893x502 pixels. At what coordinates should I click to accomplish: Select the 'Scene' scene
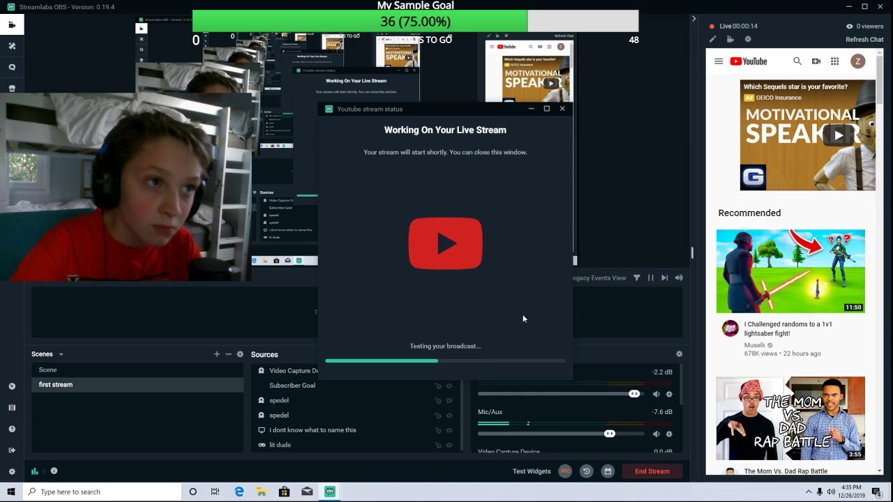(x=137, y=370)
